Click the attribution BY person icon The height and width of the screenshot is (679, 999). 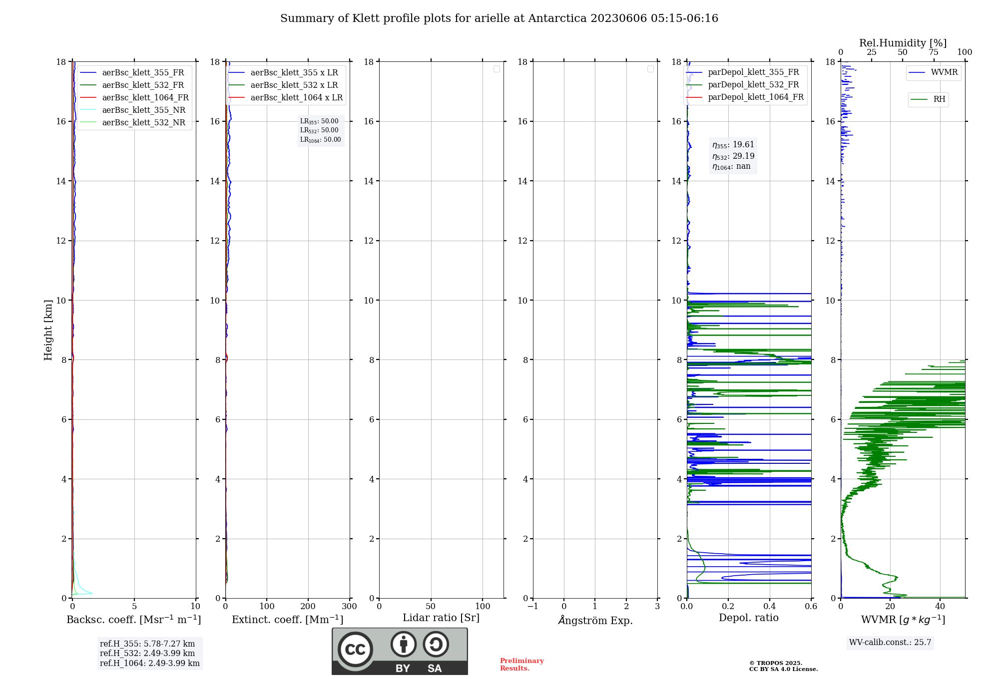pos(403,644)
